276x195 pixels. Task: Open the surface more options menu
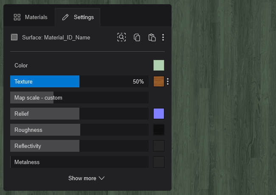[163, 37]
